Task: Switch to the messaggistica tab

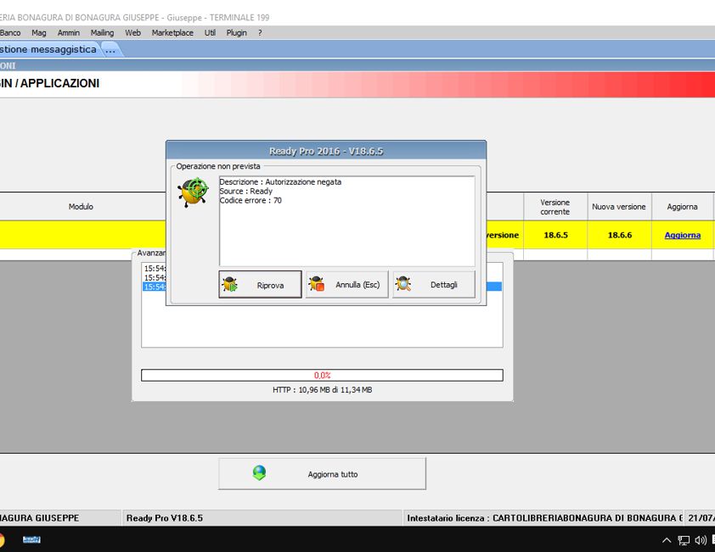Action: click(x=48, y=50)
